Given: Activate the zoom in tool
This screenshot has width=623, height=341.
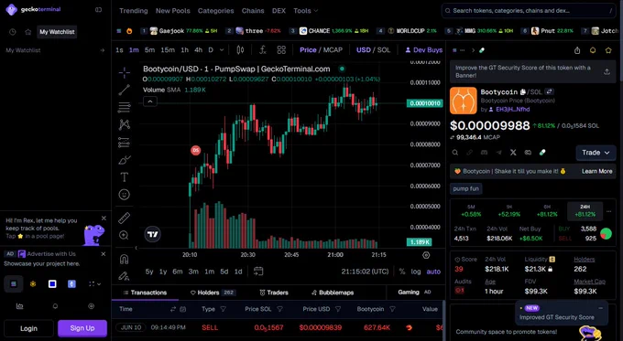Looking at the screenshot, I should (124, 235).
